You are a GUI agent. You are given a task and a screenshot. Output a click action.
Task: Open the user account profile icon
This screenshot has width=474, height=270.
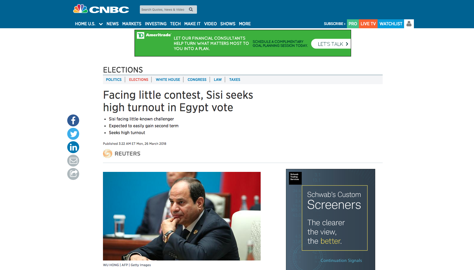point(409,24)
